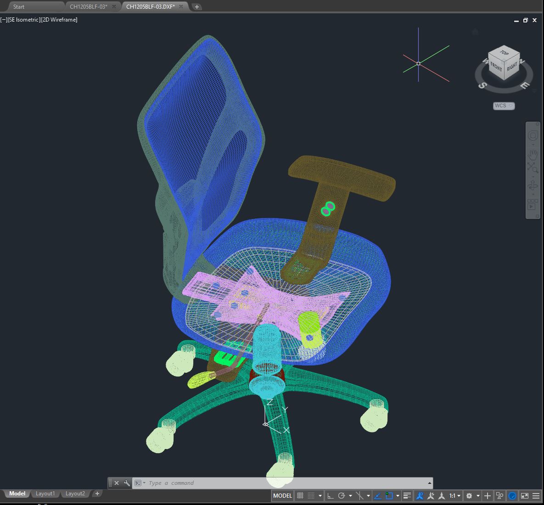Activate the Orbit tool in navigation bar
Viewport: 544px width, 505px height.
(533, 185)
